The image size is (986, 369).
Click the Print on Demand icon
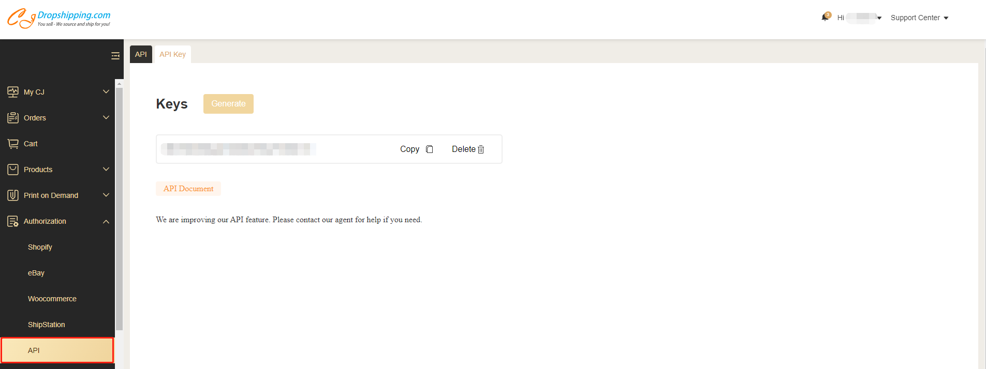click(x=13, y=195)
